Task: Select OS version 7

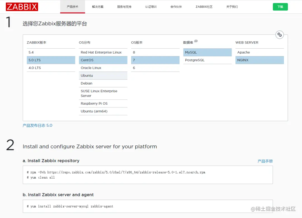Action: 155,60
